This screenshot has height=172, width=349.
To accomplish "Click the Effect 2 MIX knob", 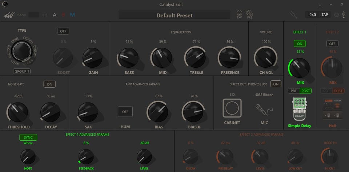I will [332, 68].
